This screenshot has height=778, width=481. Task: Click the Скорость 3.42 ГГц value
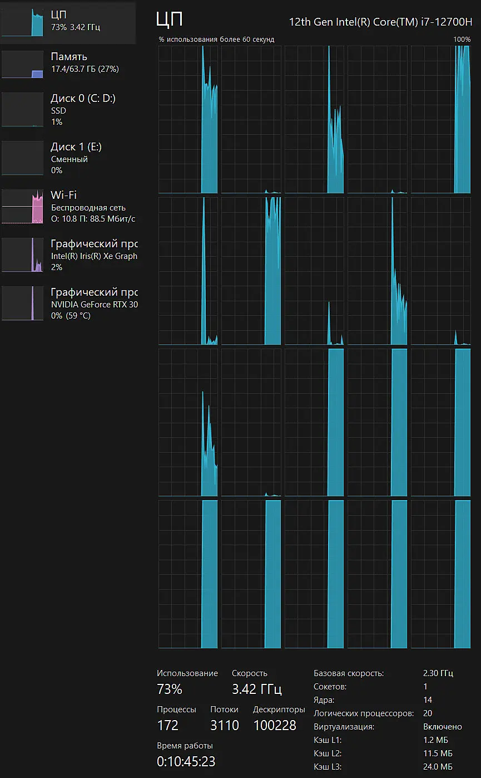tap(257, 689)
